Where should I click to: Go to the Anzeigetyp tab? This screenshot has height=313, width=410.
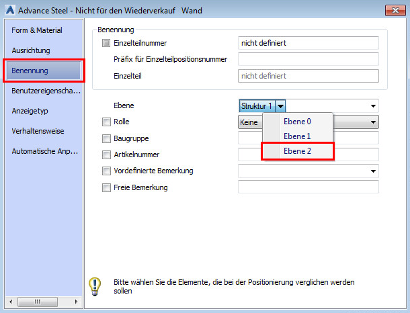30,111
